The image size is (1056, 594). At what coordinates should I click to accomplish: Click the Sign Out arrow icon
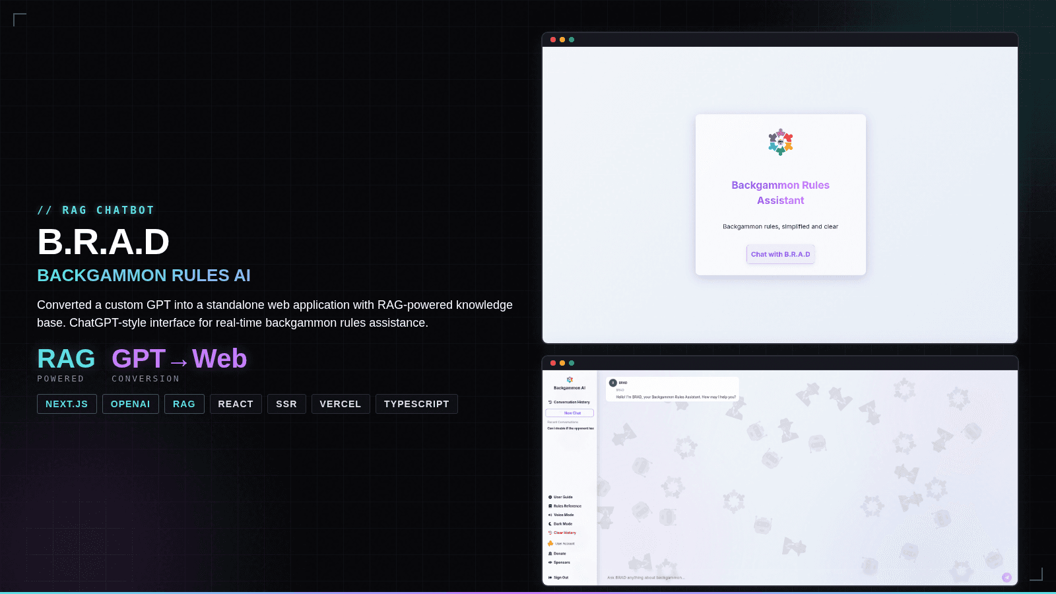coord(550,577)
